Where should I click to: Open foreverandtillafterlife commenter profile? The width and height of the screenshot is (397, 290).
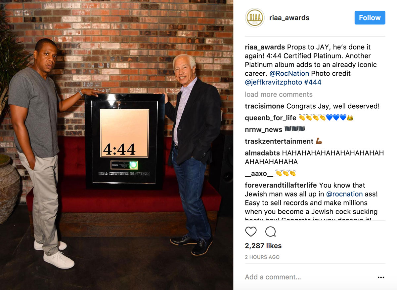point(281,185)
